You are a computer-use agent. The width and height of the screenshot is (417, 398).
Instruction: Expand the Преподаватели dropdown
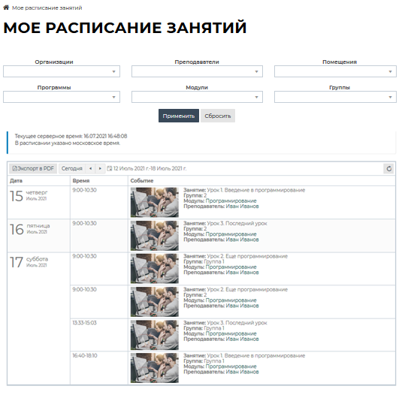(197, 71)
